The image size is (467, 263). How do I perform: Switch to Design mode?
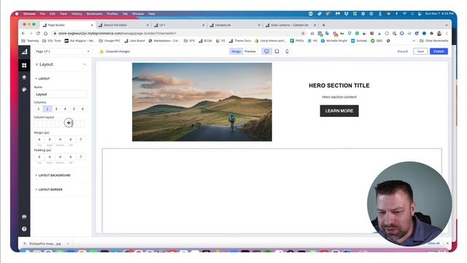coord(236,51)
